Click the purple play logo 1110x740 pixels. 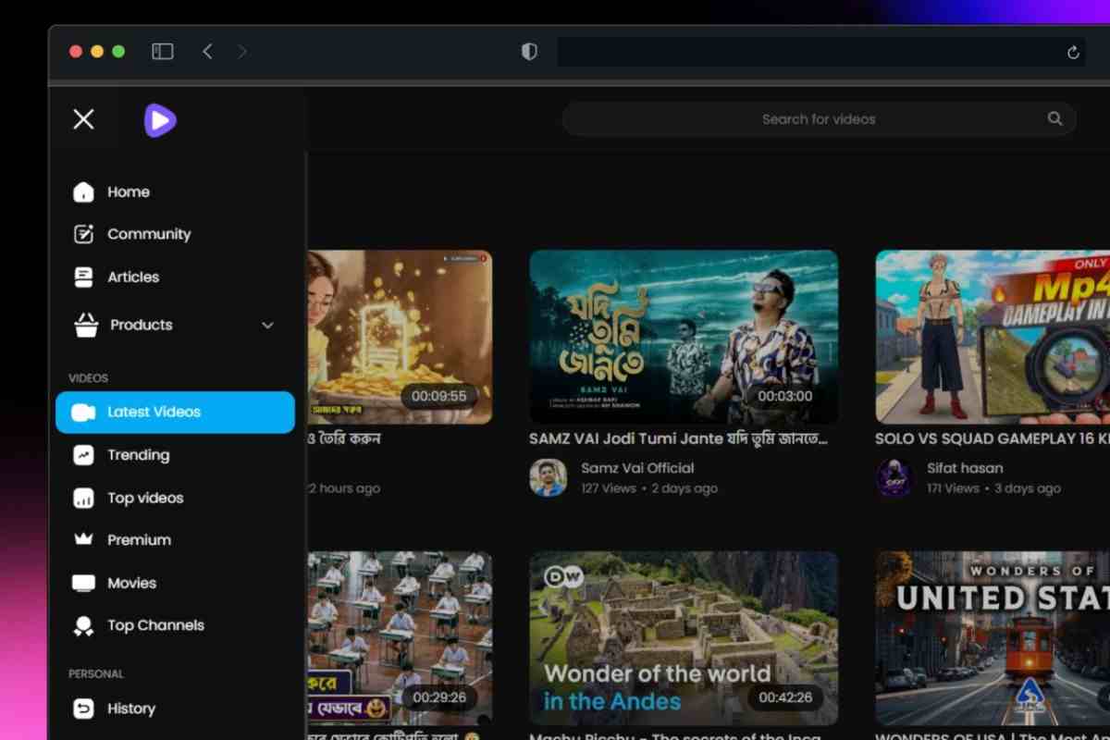click(160, 120)
